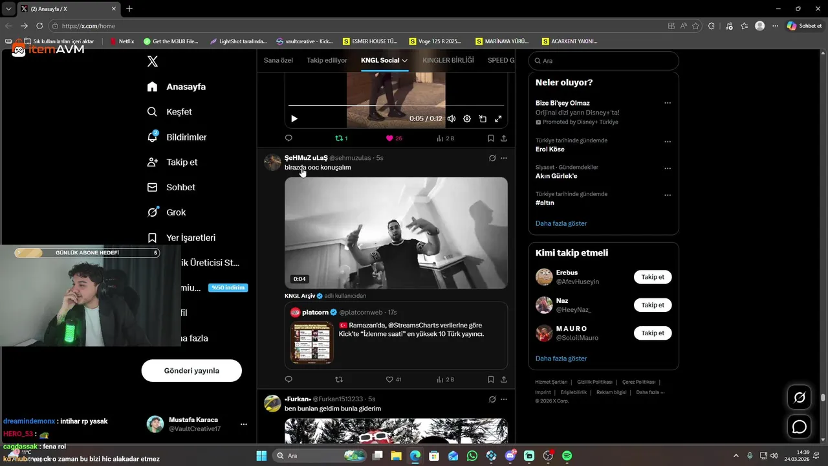
Task: Open more options on Furkan's post
Action: coord(504,399)
